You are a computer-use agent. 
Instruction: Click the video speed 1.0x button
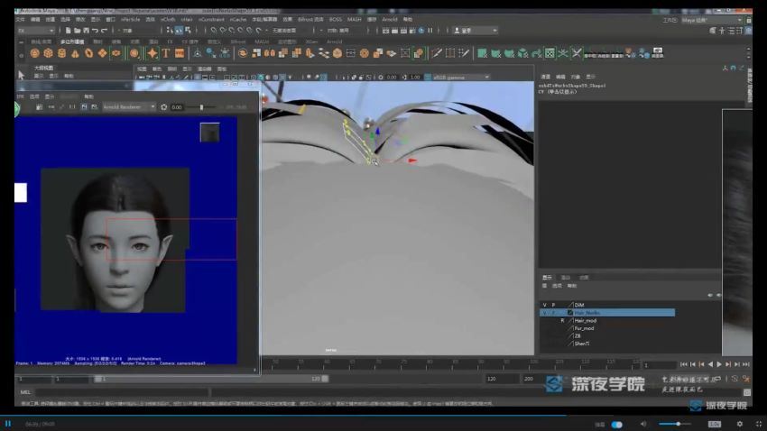coord(715,424)
